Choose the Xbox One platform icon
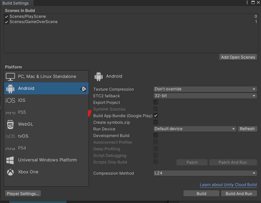 [x=10, y=172]
